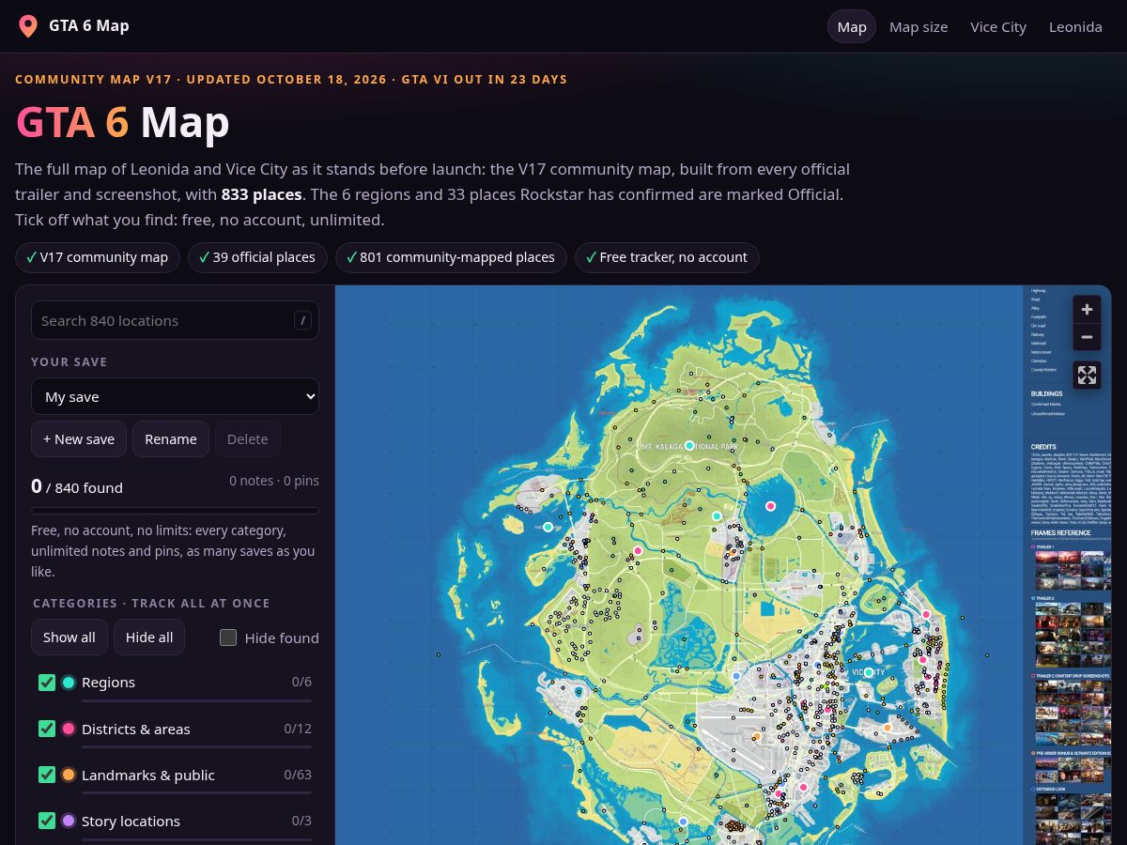
Task: Go to the Map size page
Action: pos(919,26)
